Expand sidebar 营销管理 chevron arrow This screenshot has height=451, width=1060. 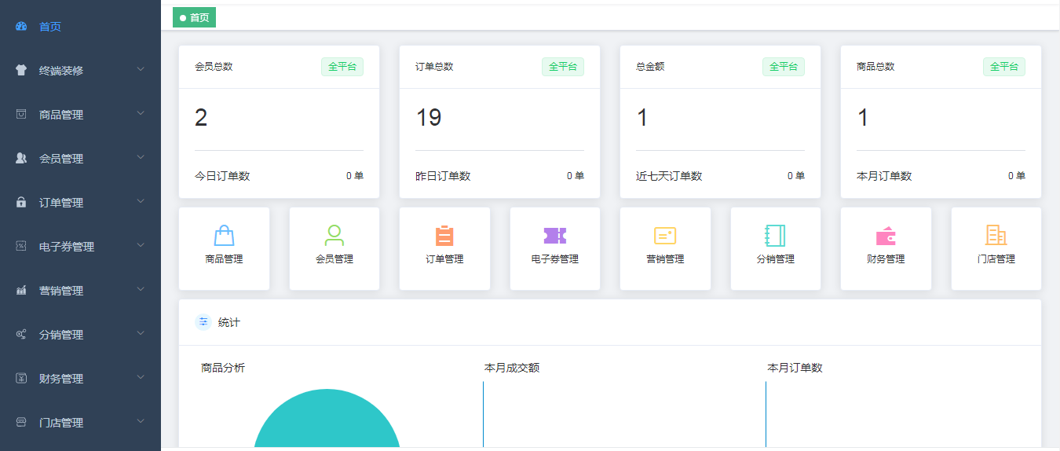point(141,289)
